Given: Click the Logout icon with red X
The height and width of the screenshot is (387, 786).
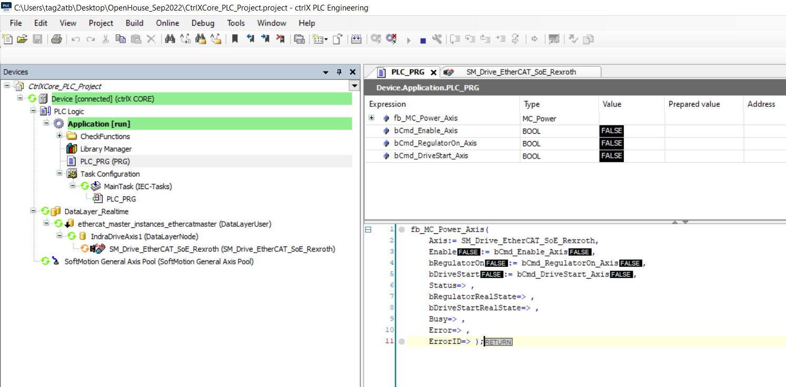Looking at the screenshot, I should click(x=391, y=39).
